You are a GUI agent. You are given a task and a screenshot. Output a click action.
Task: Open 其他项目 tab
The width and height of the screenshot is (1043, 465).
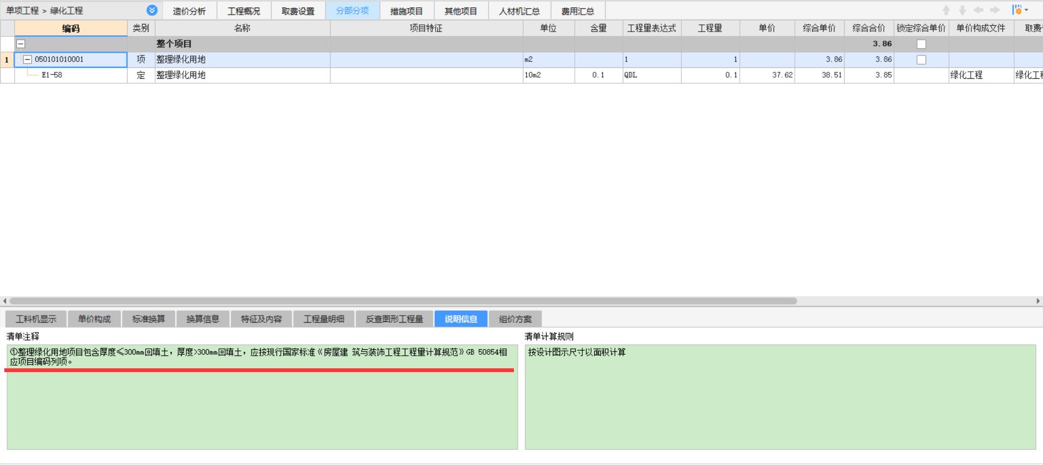461,11
